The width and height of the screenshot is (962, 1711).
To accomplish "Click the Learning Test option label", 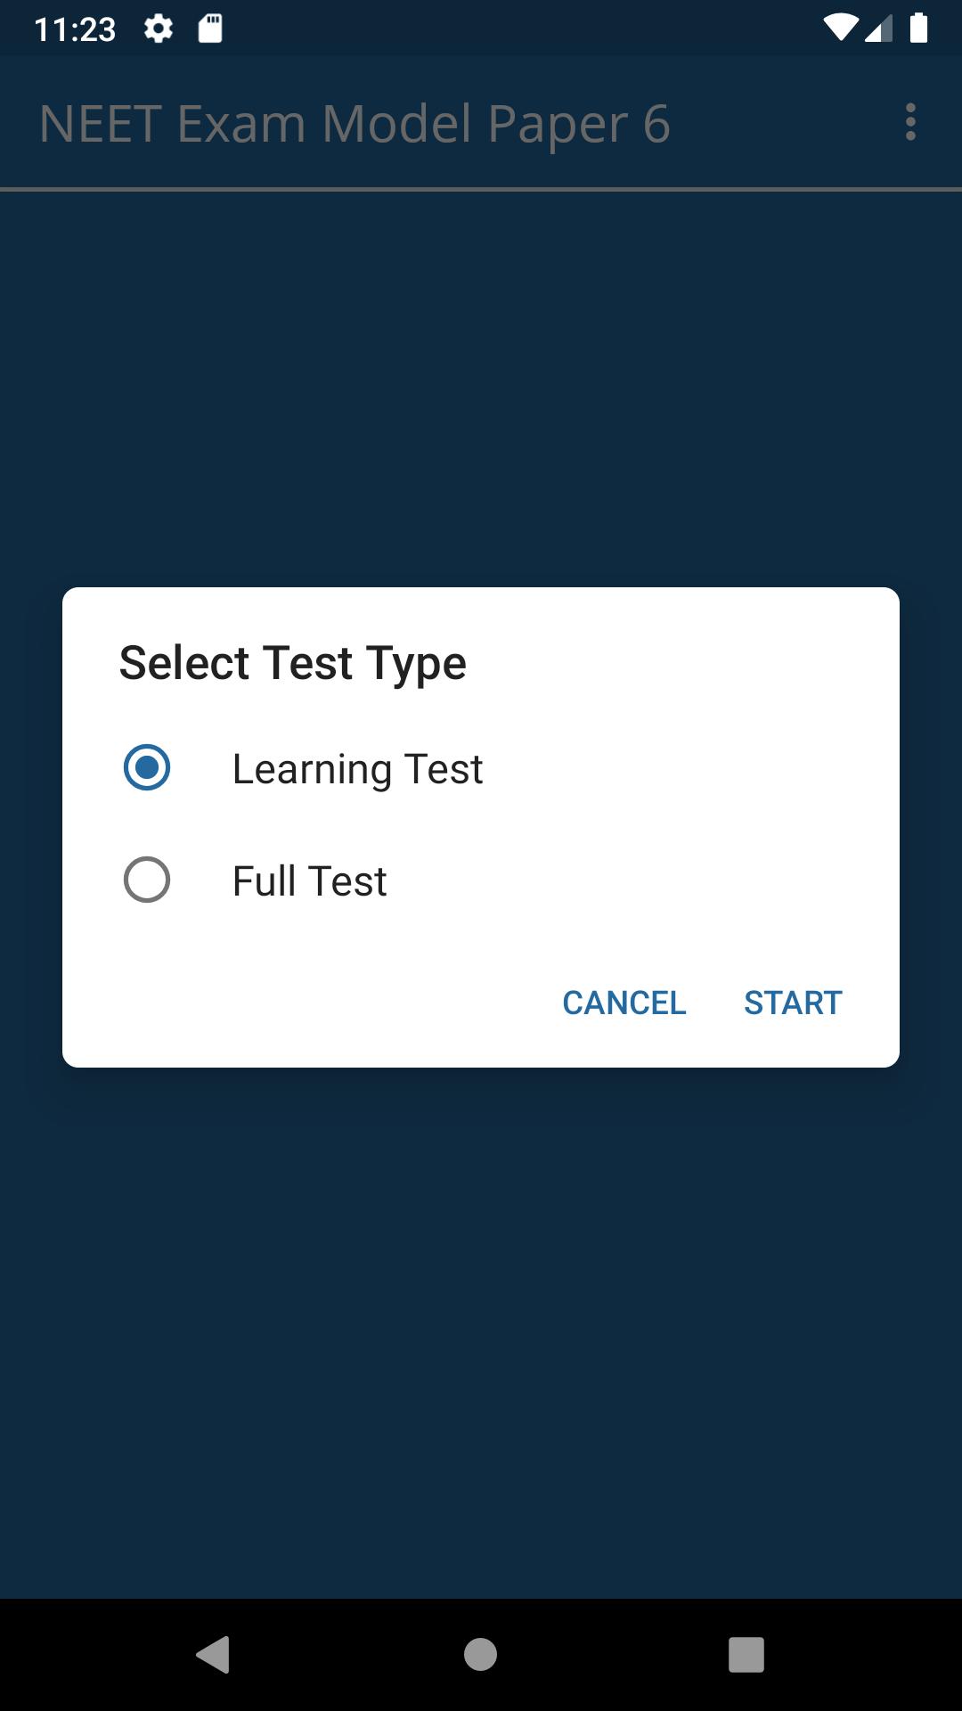I will click(357, 769).
